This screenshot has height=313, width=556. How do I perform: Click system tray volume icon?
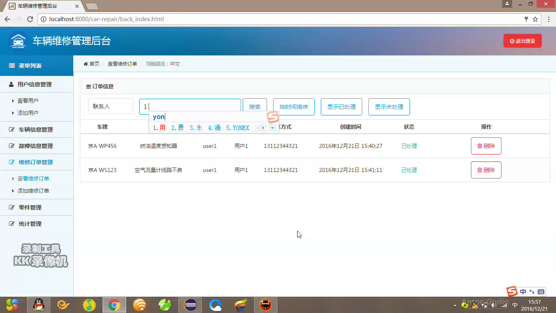[x=494, y=304]
